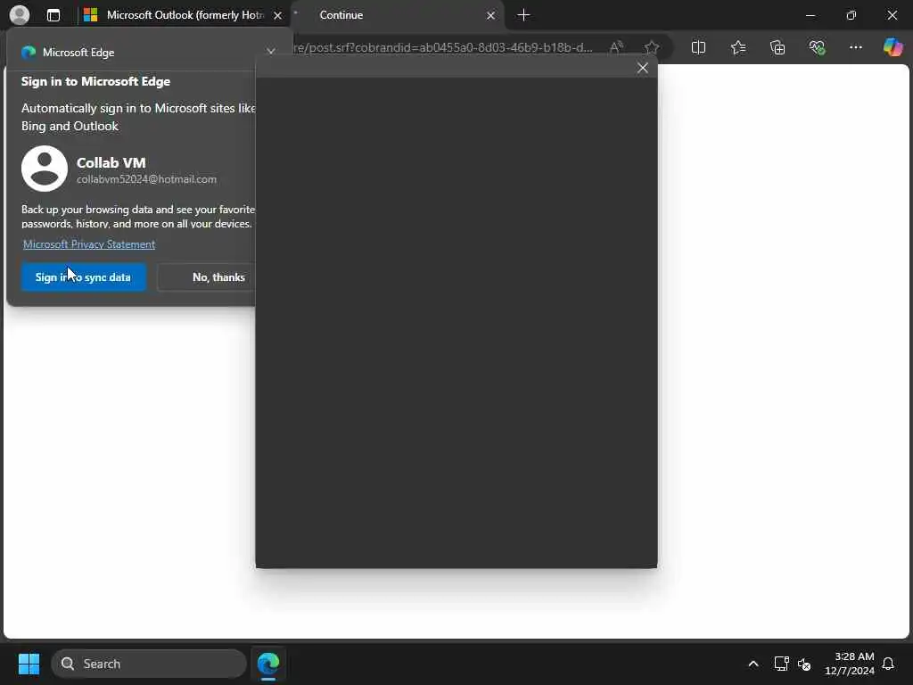Open the clock and date flyout
This screenshot has height=685, width=913.
pyautogui.click(x=850, y=664)
